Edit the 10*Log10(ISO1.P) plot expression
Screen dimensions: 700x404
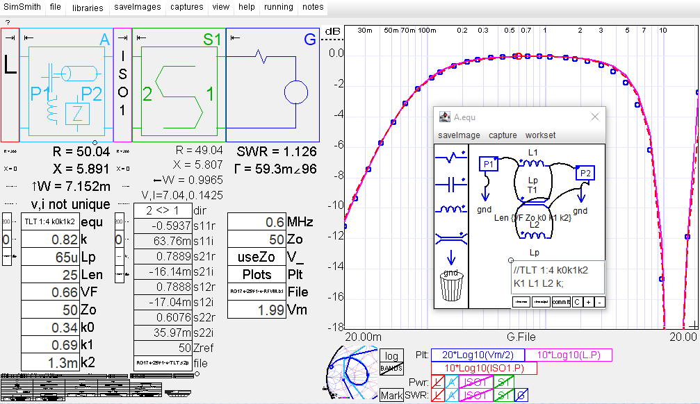(x=484, y=369)
